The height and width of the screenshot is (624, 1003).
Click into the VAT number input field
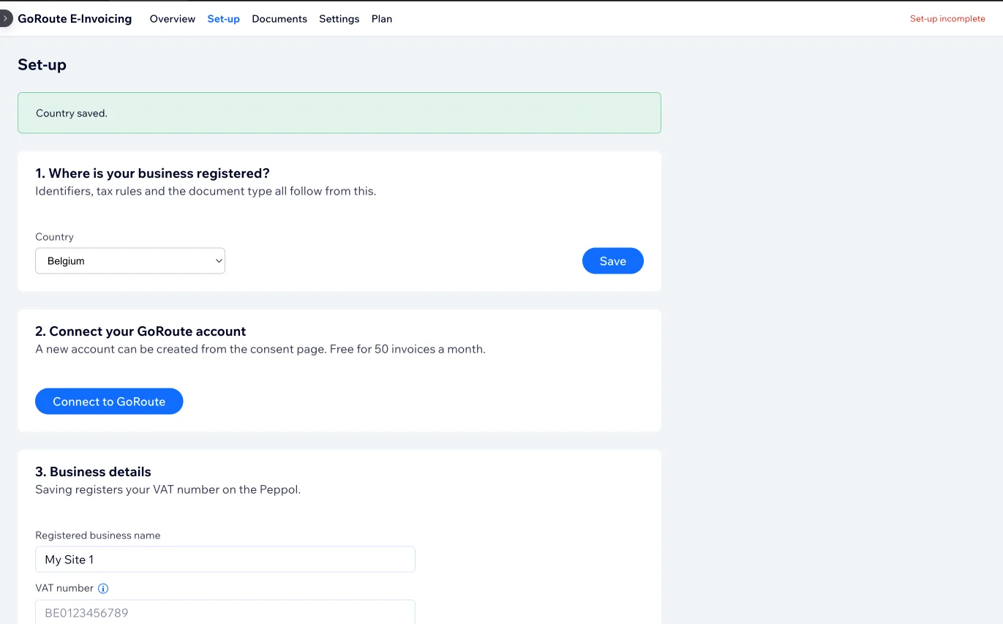click(x=225, y=612)
